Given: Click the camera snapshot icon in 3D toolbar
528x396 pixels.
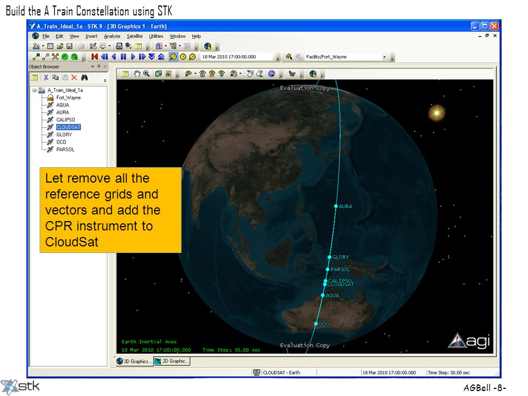Looking at the screenshot, I should pyautogui.click(x=168, y=74).
